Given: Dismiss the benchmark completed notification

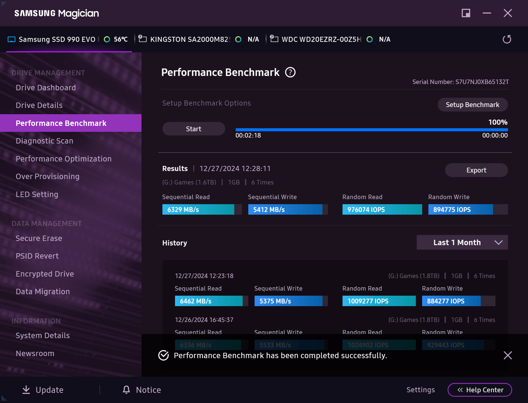Looking at the screenshot, I should tap(508, 355).
